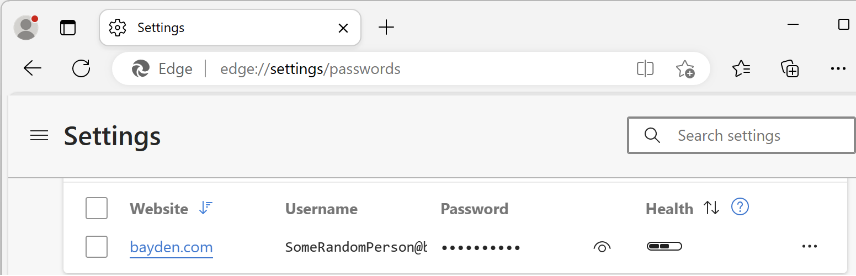Sort passwords by Website column
The image size is (856, 276).
point(205,208)
